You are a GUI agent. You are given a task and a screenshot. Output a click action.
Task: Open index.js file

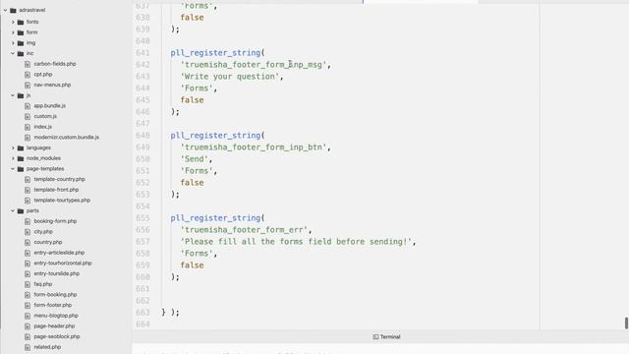[43, 127]
